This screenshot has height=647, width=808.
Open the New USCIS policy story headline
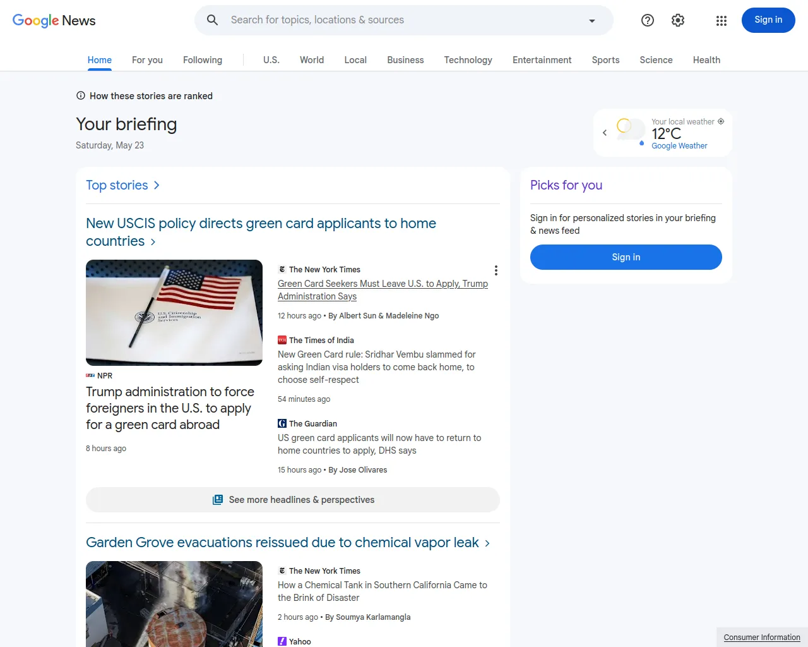(261, 232)
